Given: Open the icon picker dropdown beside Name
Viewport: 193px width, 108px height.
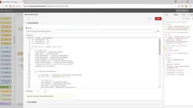Looking at the screenshot, I should [158, 31].
